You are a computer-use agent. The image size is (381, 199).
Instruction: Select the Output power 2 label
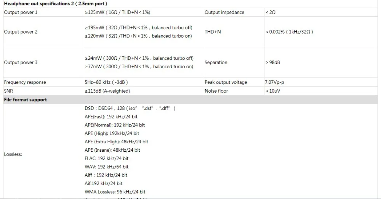[x=21, y=32]
